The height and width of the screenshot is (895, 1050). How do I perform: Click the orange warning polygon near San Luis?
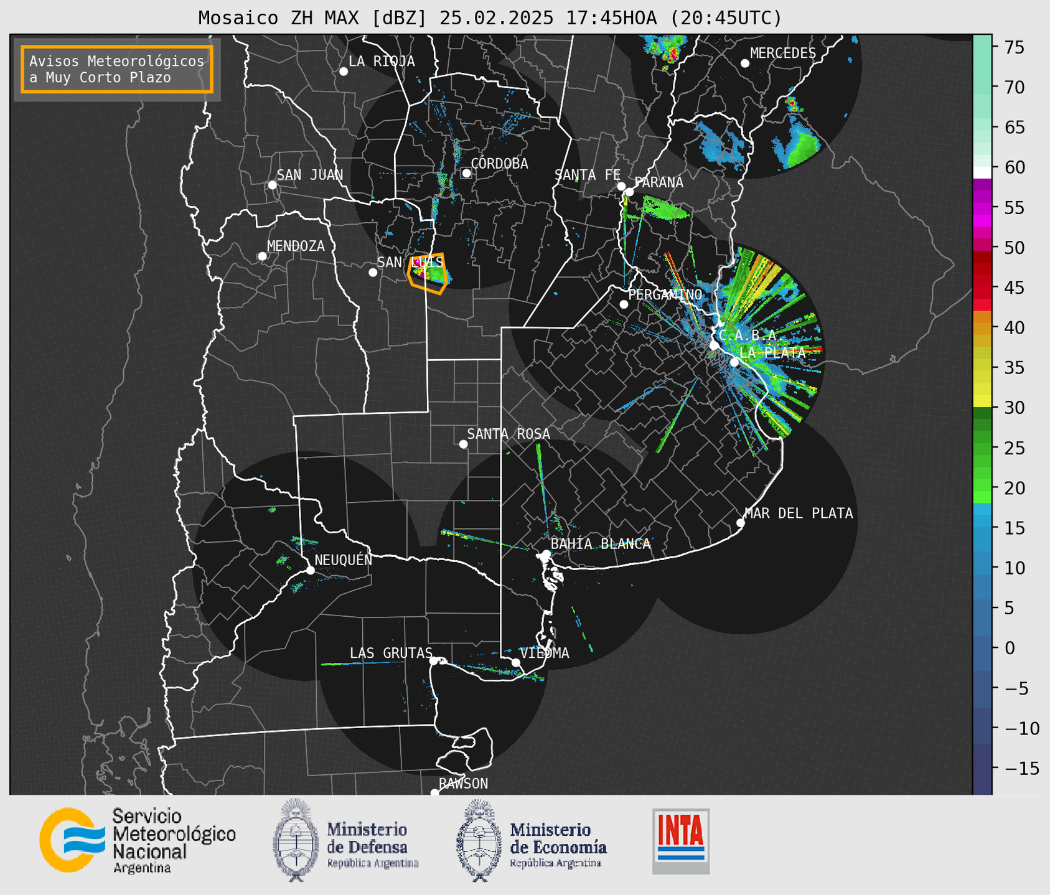pos(428,273)
